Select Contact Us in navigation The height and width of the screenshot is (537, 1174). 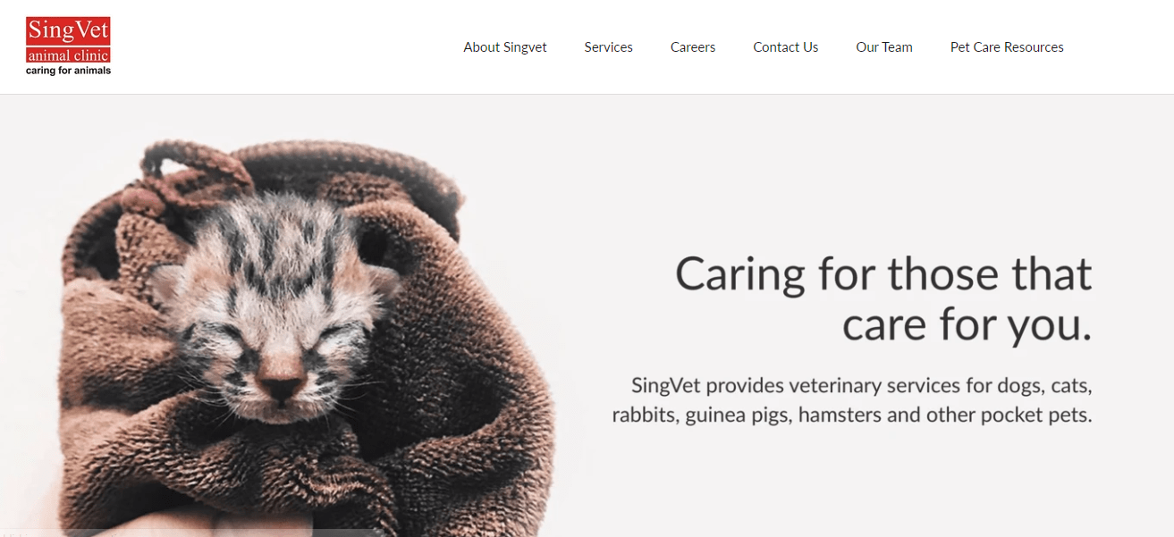(x=786, y=47)
